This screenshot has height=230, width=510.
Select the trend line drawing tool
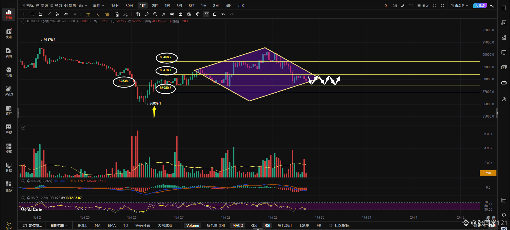click(x=49, y=14)
